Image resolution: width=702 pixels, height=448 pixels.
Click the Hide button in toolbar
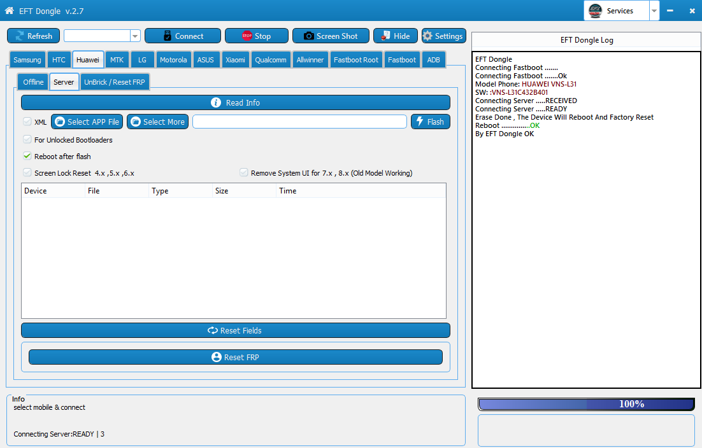tap(395, 36)
